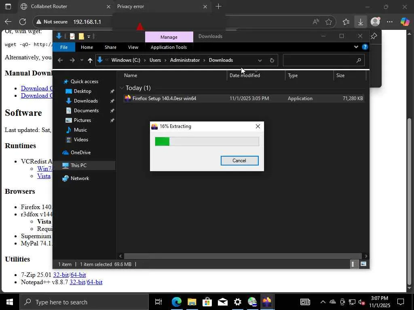
Task: Go back in File Explorer
Action: tap(60, 60)
